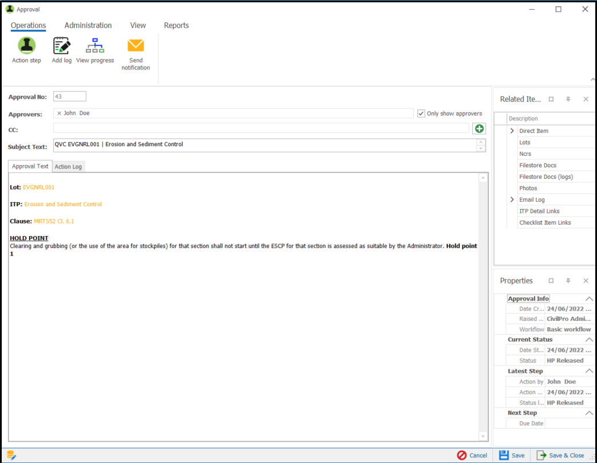Click the Approval No input field

tap(70, 96)
